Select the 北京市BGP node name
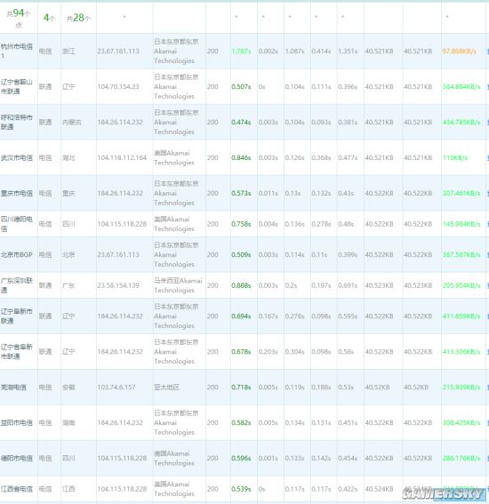 tap(17, 255)
